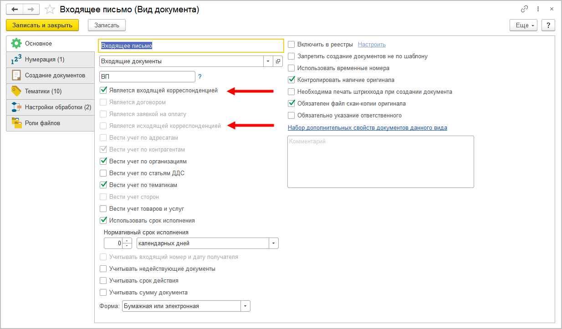
Task: Uncheck Является входящей корреспонденцией
Action: pyautogui.click(x=103, y=91)
